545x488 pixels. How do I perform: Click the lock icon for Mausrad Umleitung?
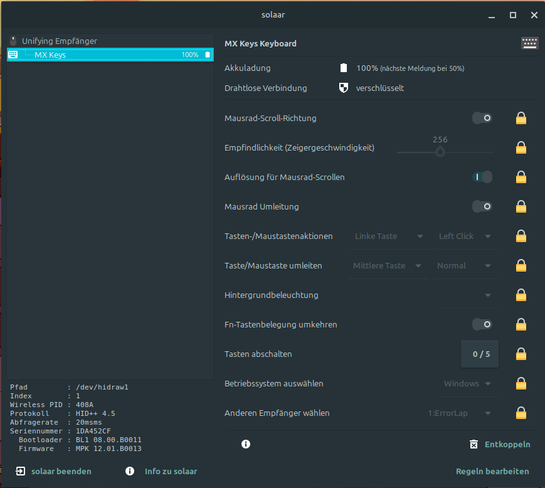tap(521, 207)
